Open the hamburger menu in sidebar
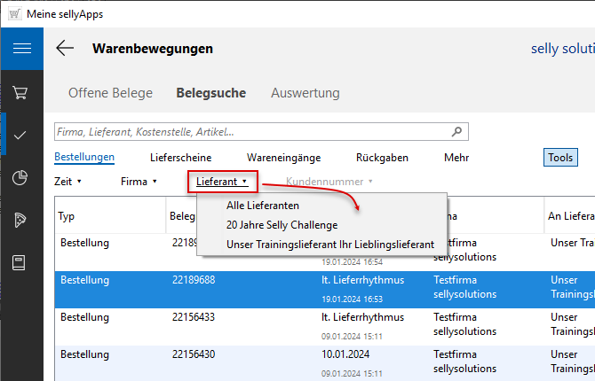 pyautogui.click(x=21, y=49)
